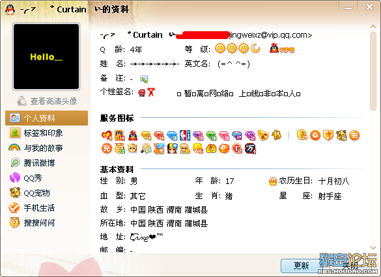
Task: Click the orange bell service icon
Action: pos(263,135)
